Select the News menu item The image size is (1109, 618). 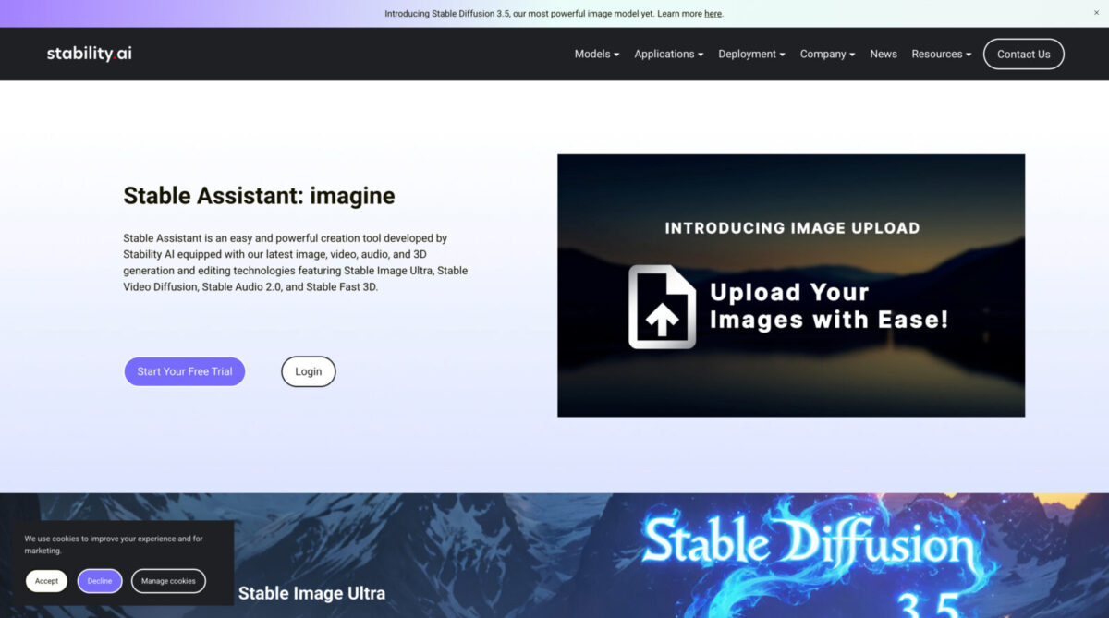(883, 54)
